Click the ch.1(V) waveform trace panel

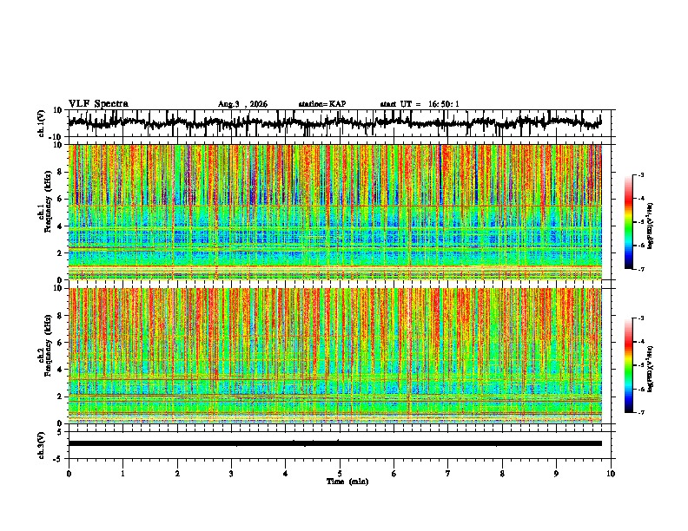tap(335, 123)
